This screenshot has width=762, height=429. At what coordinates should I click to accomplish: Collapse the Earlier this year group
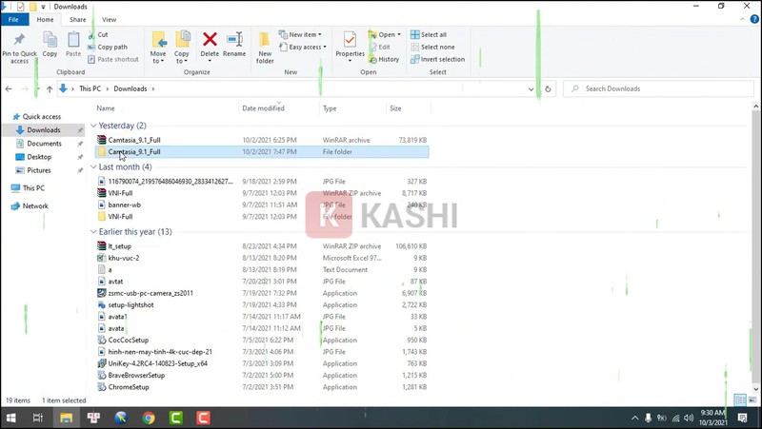[93, 232]
